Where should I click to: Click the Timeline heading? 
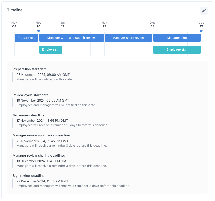click(15, 10)
